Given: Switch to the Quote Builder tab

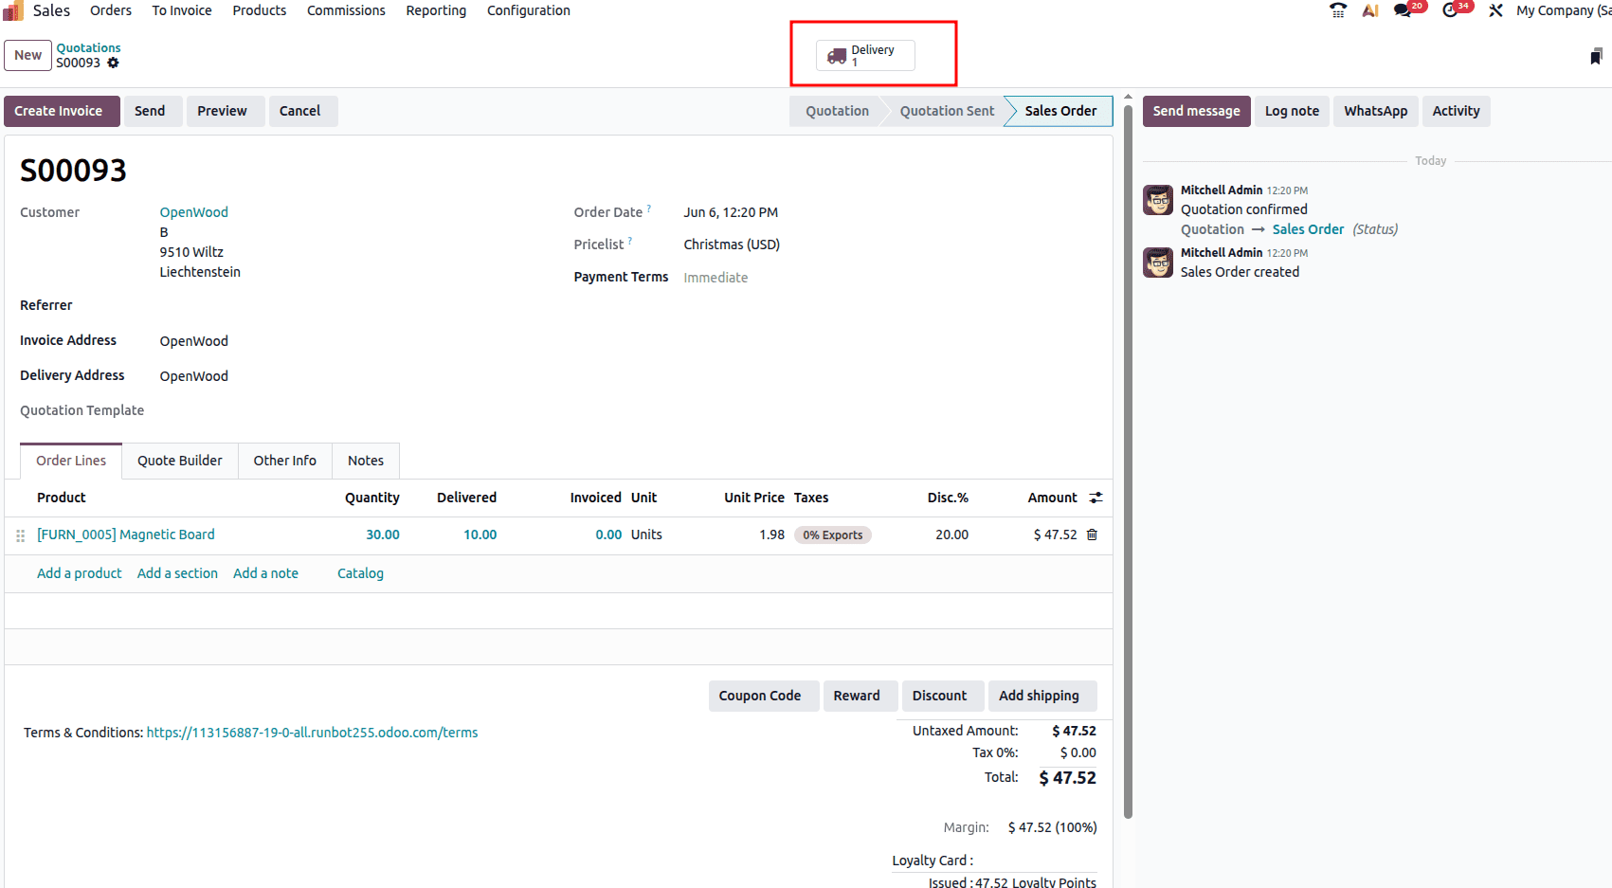Looking at the screenshot, I should coord(180,461).
